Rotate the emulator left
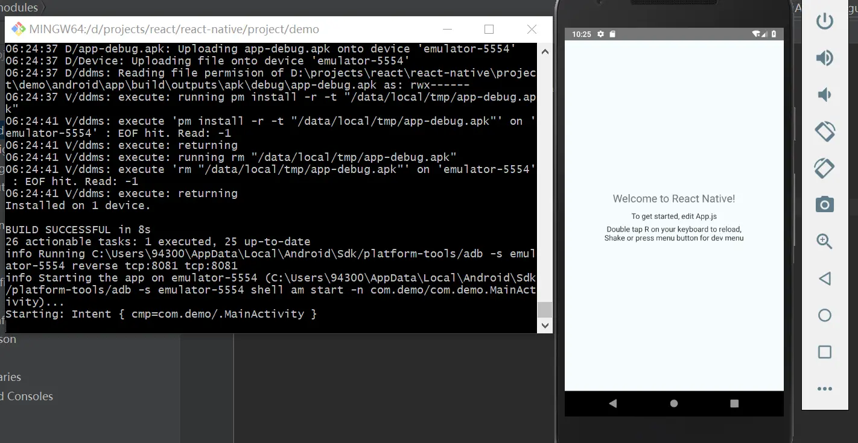The image size is (858, 443). click(x=824, y=131)
